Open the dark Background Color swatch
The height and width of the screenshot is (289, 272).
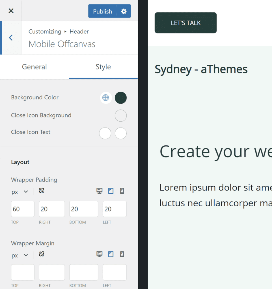121,98
